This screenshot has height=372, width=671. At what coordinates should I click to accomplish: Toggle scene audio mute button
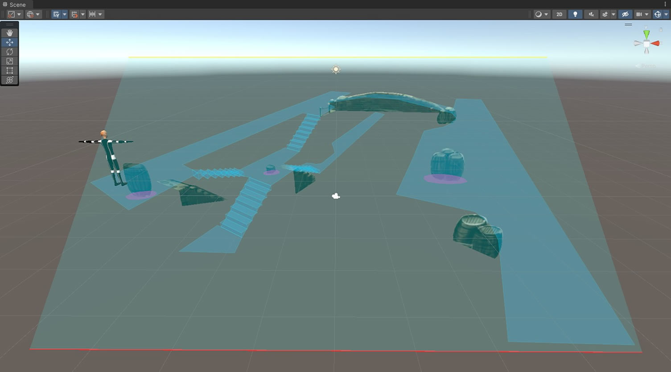[x=591, y=14]
